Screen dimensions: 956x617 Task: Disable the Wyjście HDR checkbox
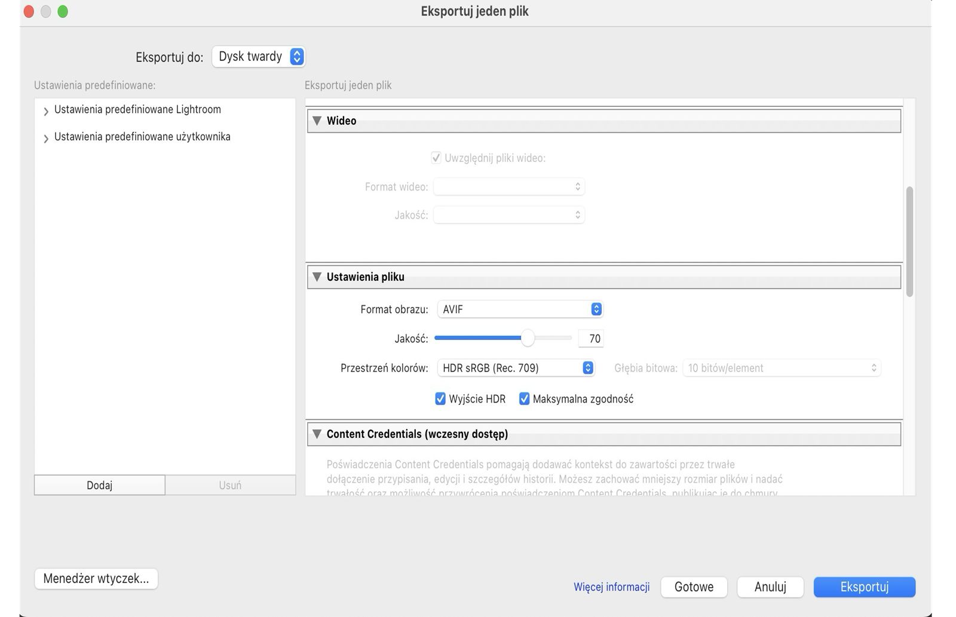(440, 399)
